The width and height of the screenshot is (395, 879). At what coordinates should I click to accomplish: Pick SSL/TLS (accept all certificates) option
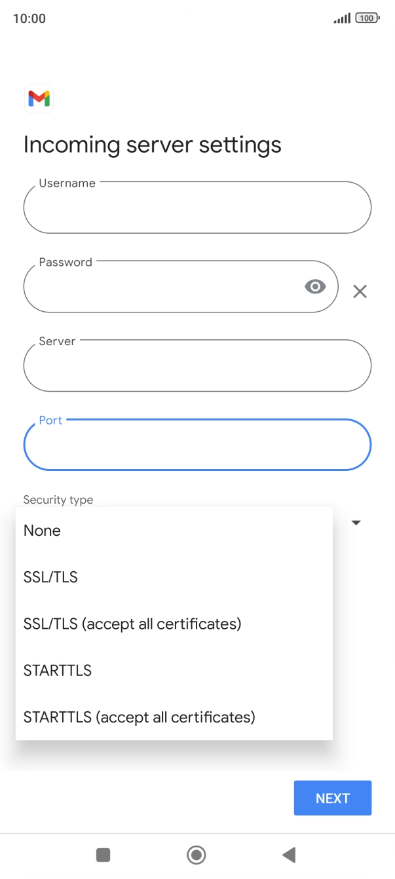pyautogui.click(x=132, y=624)
